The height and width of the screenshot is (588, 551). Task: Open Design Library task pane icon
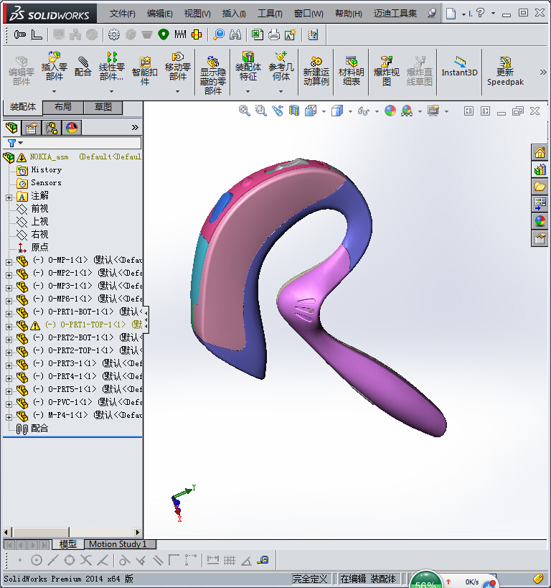[x=540, y=170]
